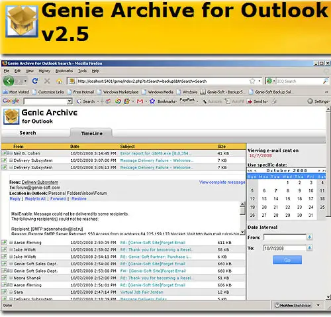Sort list by Date column header
331x317 pixels.
[75, 146]
